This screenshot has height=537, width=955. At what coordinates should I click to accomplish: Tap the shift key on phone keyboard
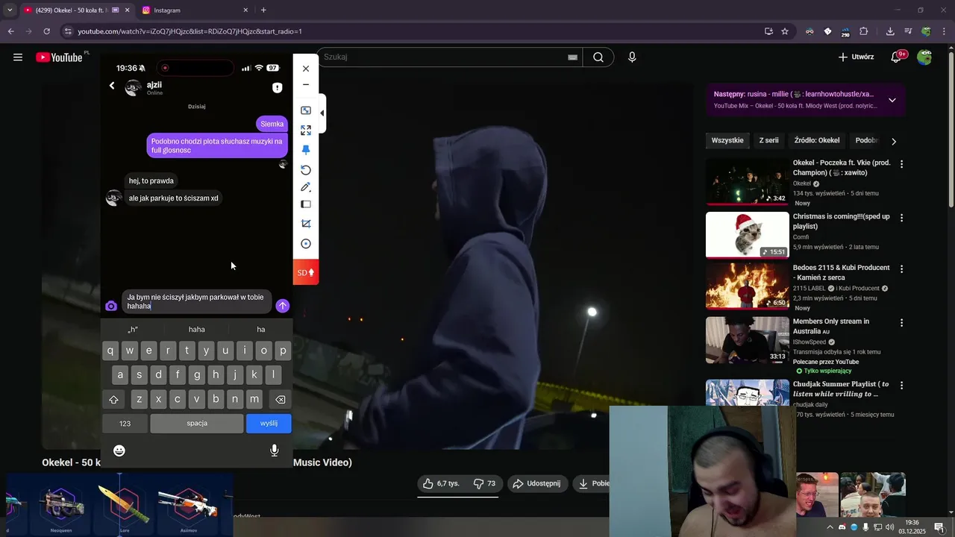[114, 399]
